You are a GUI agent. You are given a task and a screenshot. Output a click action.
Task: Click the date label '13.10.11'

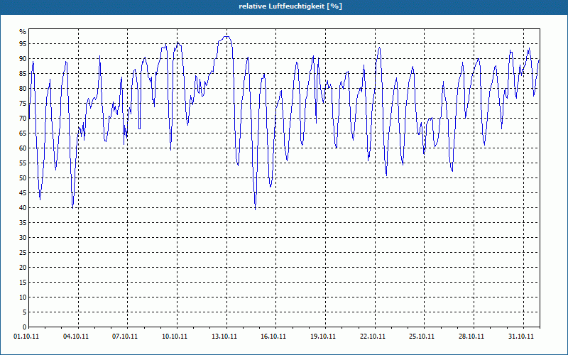coord(224,337)
